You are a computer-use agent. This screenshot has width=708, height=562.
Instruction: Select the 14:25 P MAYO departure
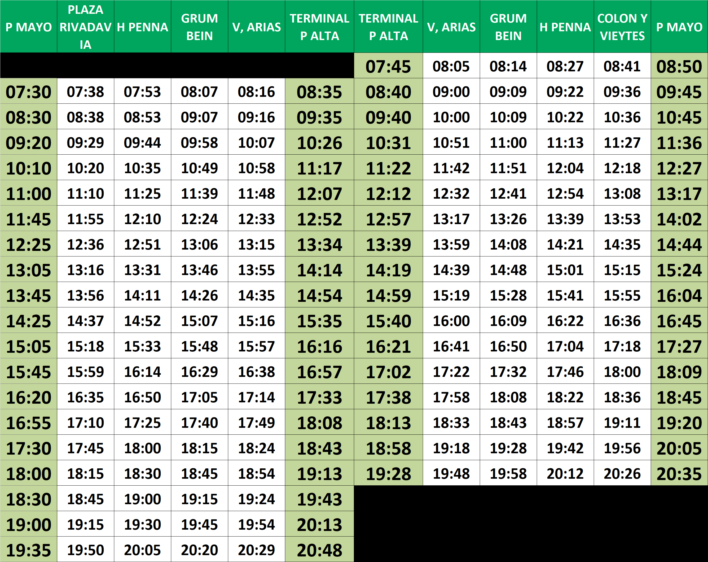[29, 321]
